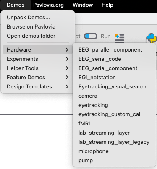Image resolution: width=157 pixels, height=169 pixels.
Task: Open the eyetracking demo
Action: 114,105
